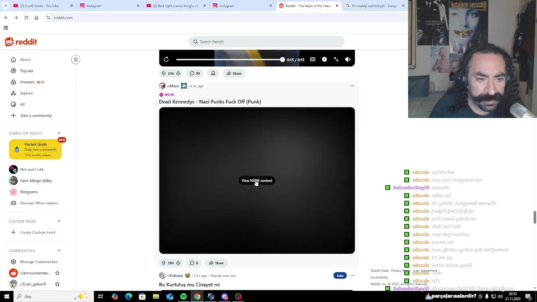Image resolution: width=537 pixels, height=302 pixels.
Task: Downvote the post with 244 votes
Action: 178,73
